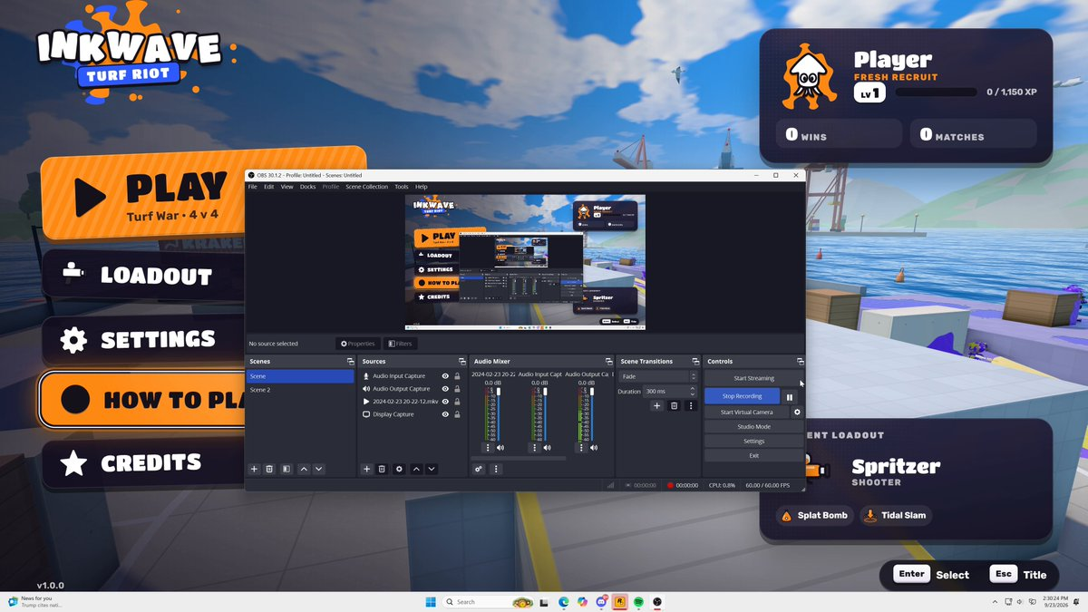The height and width of the screenshot is (612, 1088).
Task: Open the Edit menu in OBS
Action: coord(269,187)
